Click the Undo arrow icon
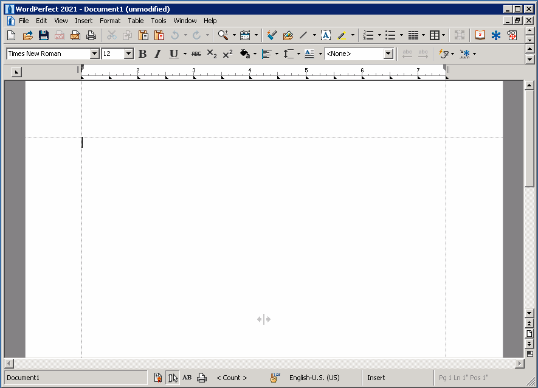The image size is (538, 388). coord(175,35)
